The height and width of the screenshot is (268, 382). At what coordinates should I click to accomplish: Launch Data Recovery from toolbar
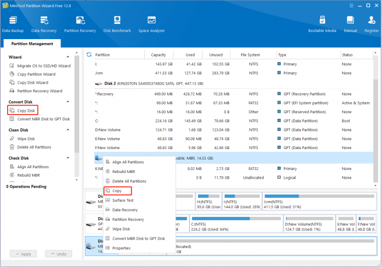pos(44,24)
